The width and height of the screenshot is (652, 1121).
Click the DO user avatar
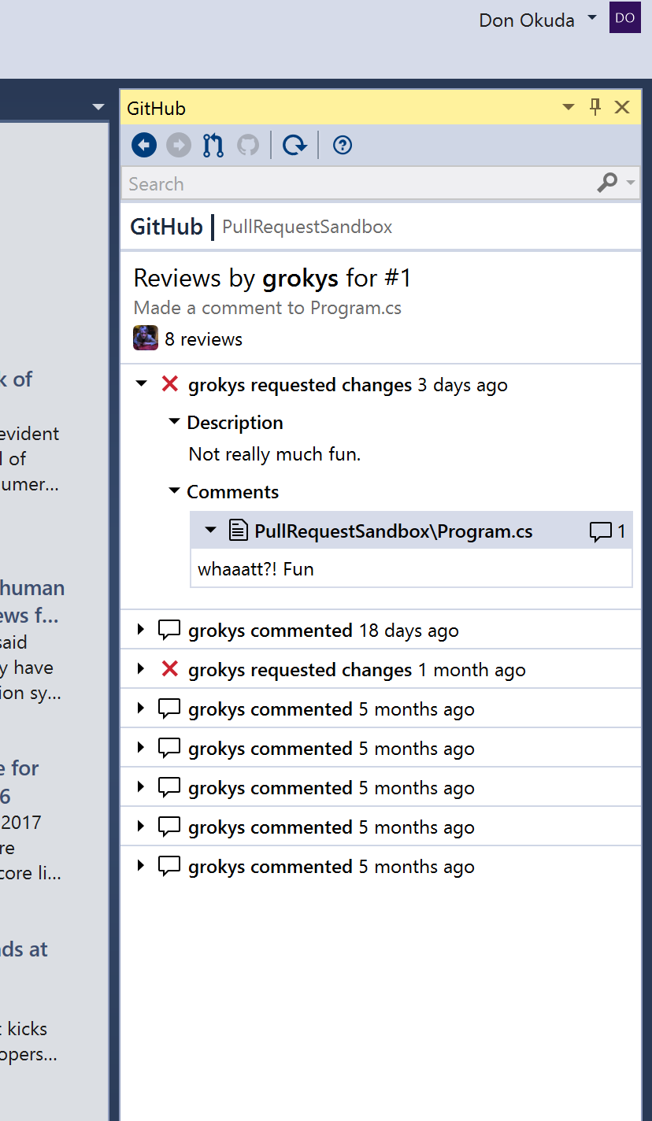[x=625, y=17]
